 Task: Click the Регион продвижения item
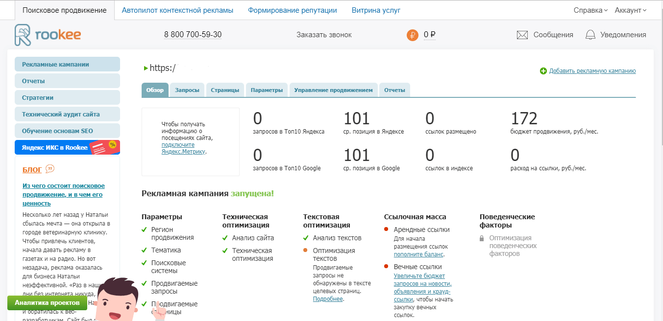(172, 233)
